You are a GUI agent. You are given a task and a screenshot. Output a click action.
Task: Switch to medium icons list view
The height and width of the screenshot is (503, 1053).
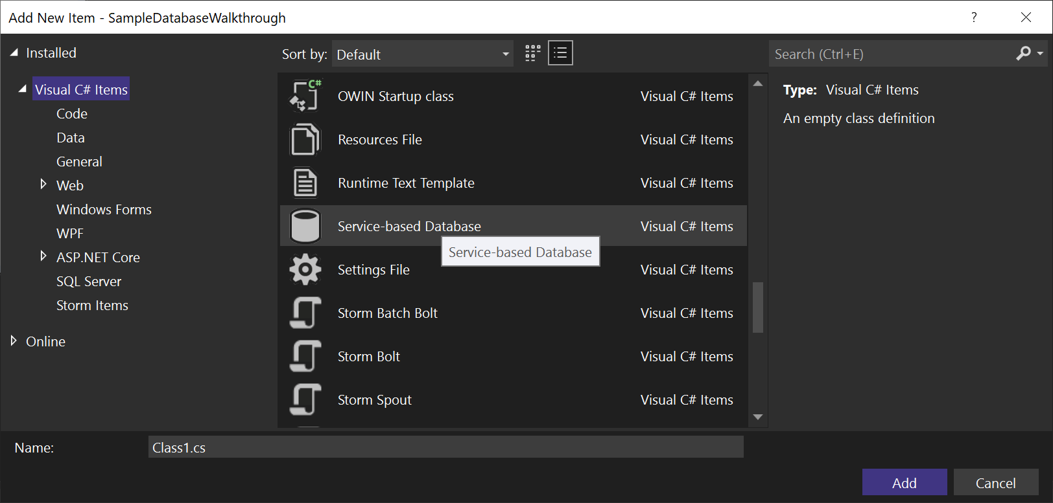pos(560,54)
